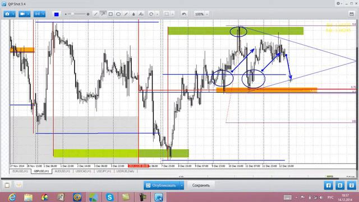Image resolution: width=359 pixels, height=202 pixels.
Task: Share the screenshot to VKontakte
Action: coord(340,185)
